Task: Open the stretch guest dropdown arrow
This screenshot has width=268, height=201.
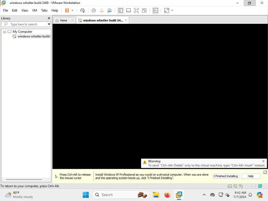Action: 172,10
